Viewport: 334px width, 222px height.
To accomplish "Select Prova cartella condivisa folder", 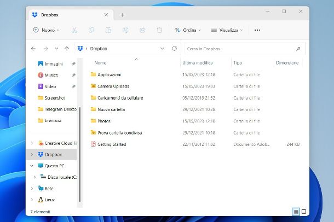I will point(120,133).
